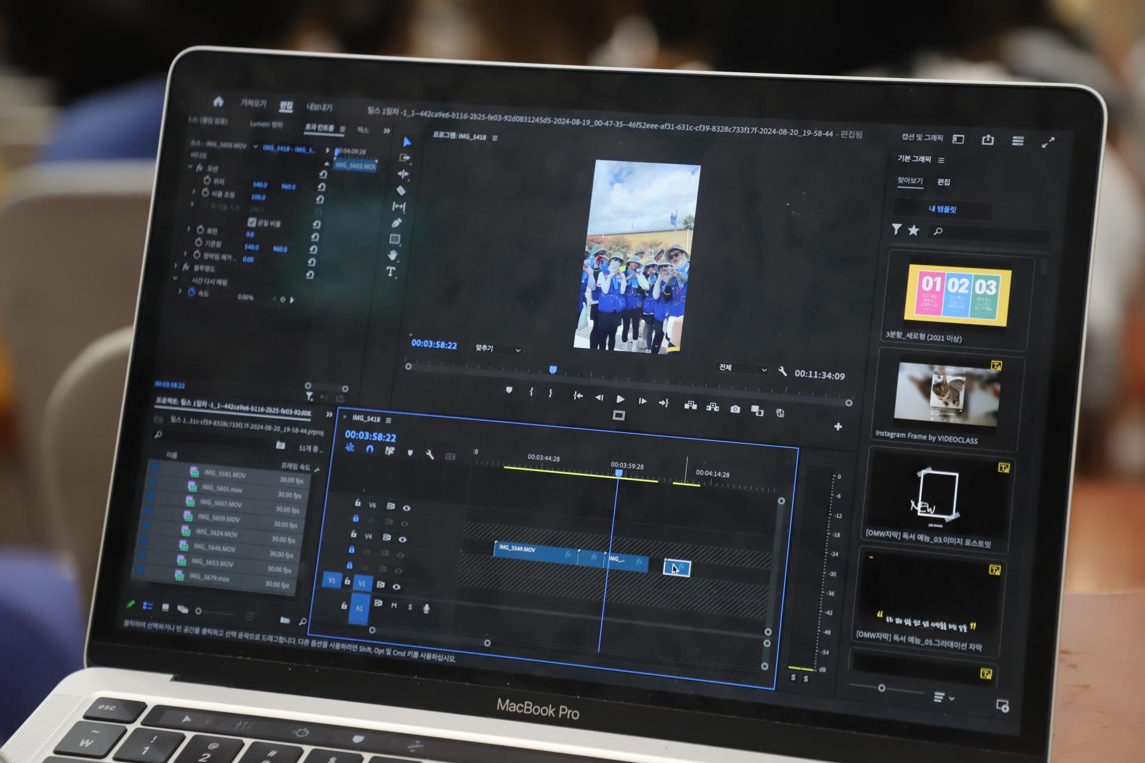Expand the speed property row

point(180,291)
